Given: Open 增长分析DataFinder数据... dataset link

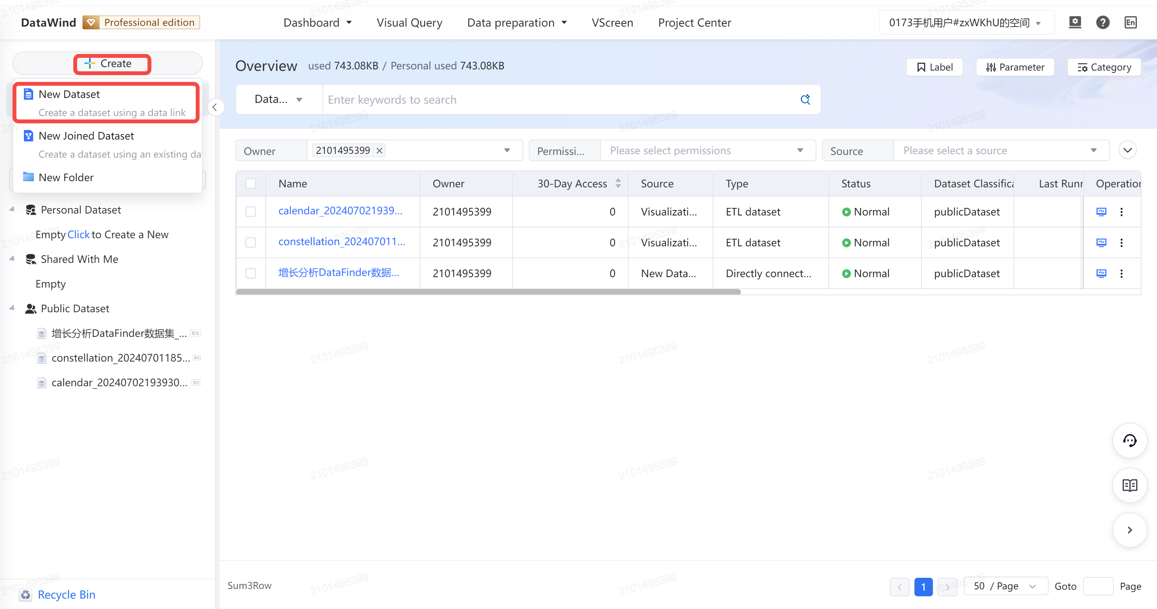Looking at the screenshot, I should (338, 273).
